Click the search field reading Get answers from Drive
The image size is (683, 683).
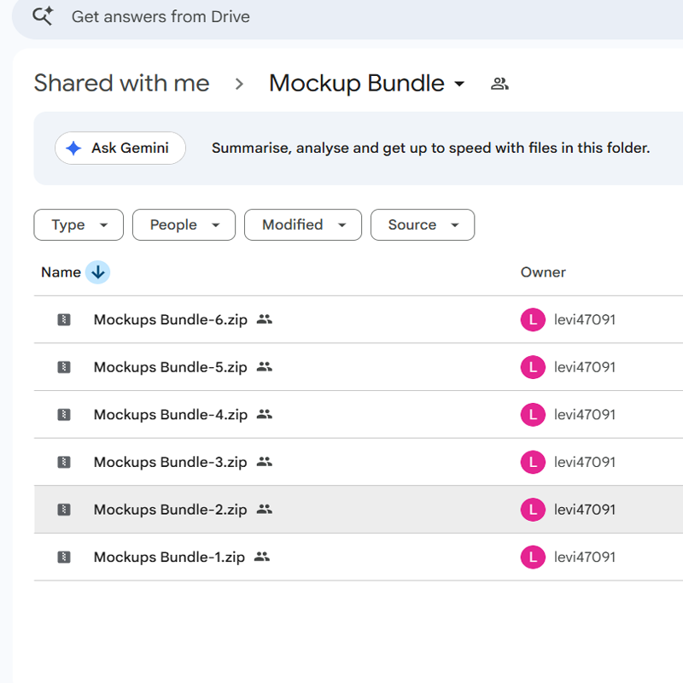coord(347,16)
